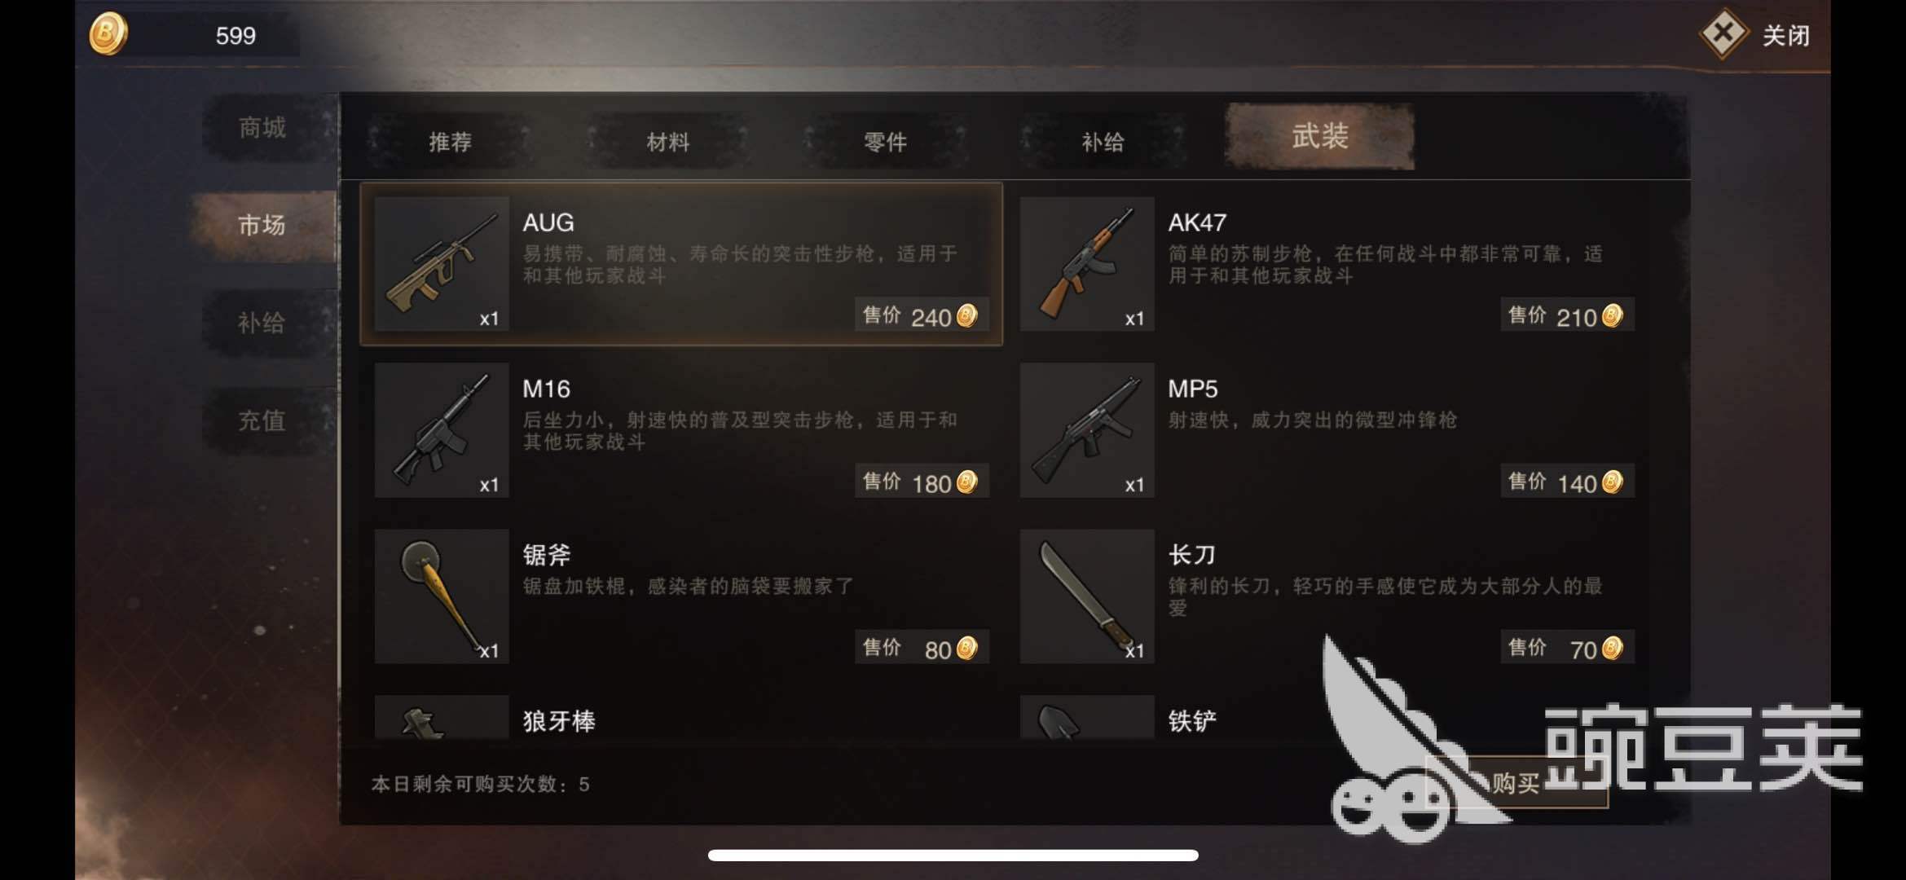Pick the MP5 submachine gun icon

[1087, 429]
